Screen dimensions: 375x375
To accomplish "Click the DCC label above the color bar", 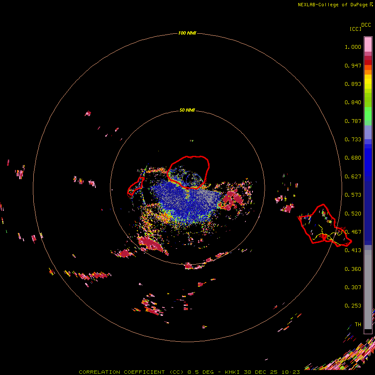I will pos(366,25).
